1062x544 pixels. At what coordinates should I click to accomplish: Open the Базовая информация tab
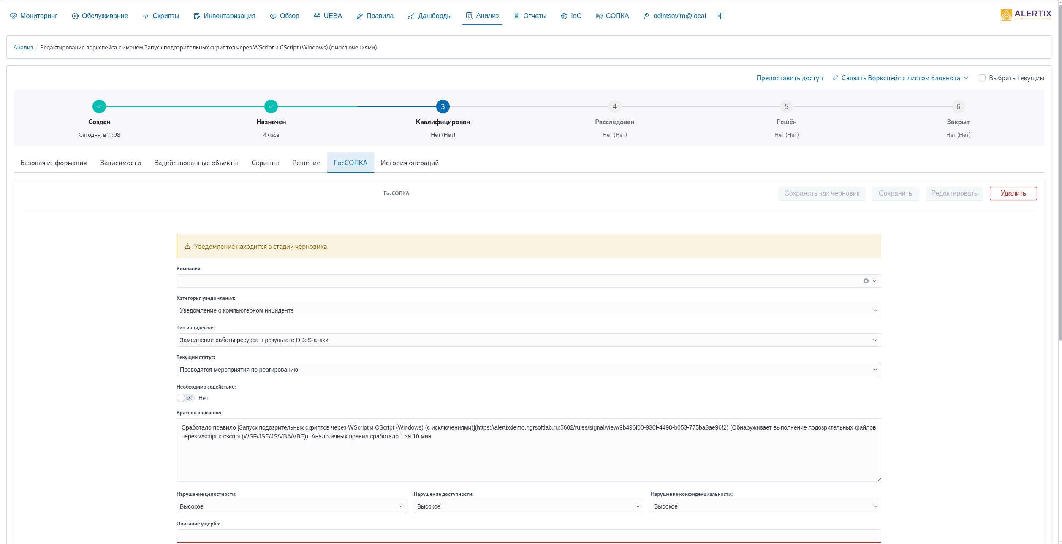tap(53, 163)
